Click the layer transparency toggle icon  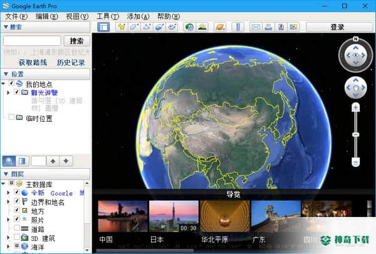point(22,161)
